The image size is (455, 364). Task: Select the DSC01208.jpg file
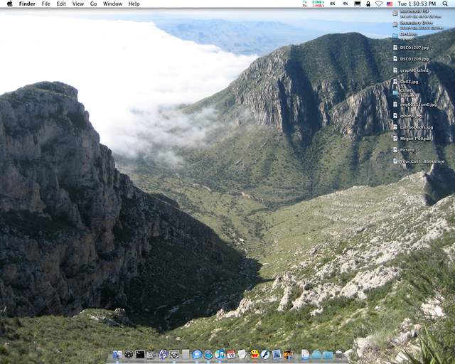coord(411,59)
